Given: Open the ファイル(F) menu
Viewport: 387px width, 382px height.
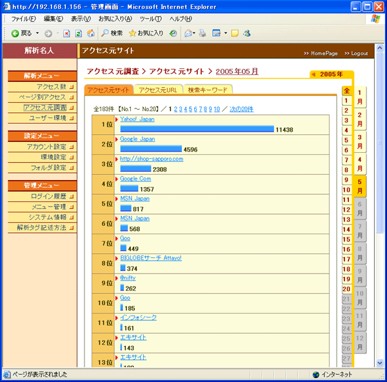Looking at the screenshot, I should (23, 19).
